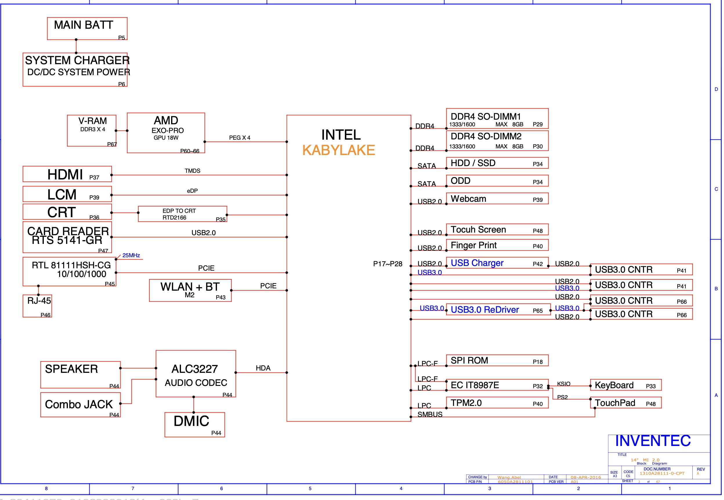Click the DMIC block

coord(195,425)
